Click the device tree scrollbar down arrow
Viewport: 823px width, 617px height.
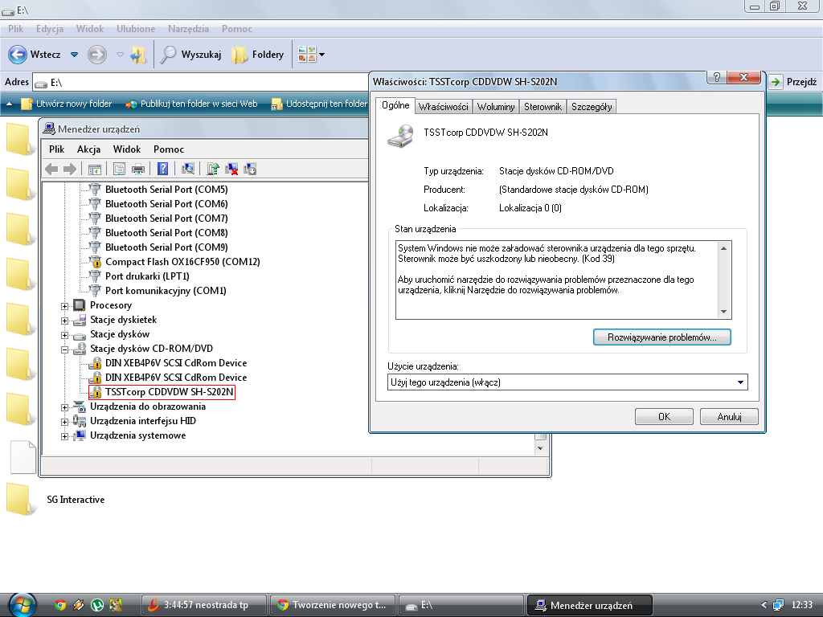pyautogui.click(x=540, y=448)
